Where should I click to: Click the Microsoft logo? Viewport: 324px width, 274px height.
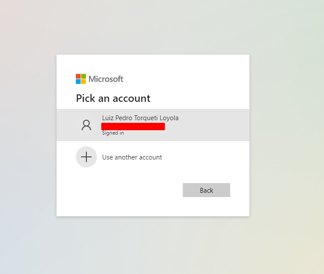(x=100, y=79)
